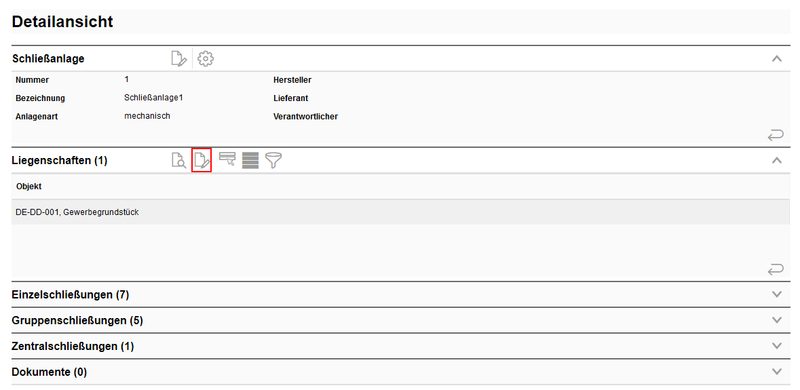Click the list rows icon in Liegenschaften
This screenshot has height=390, width=800.
tap(250, 161)
